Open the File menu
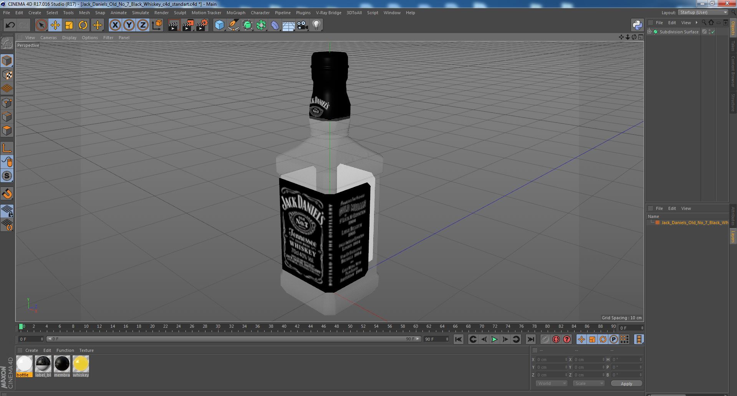The height and width of the screenshot is (396, 737). click(7, 13)
